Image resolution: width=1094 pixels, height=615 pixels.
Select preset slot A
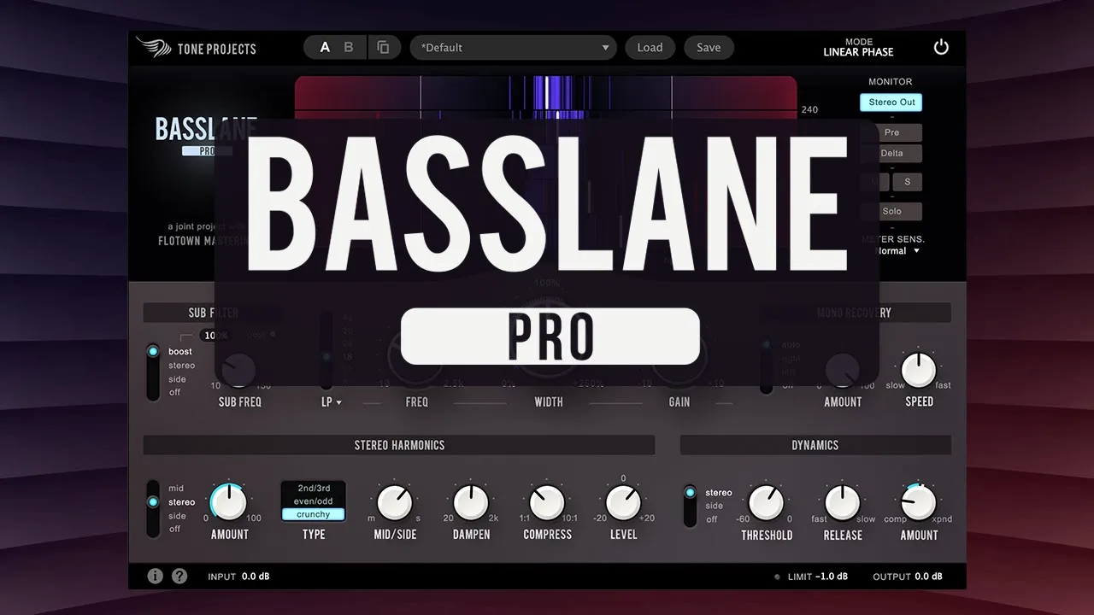(323, 47)
